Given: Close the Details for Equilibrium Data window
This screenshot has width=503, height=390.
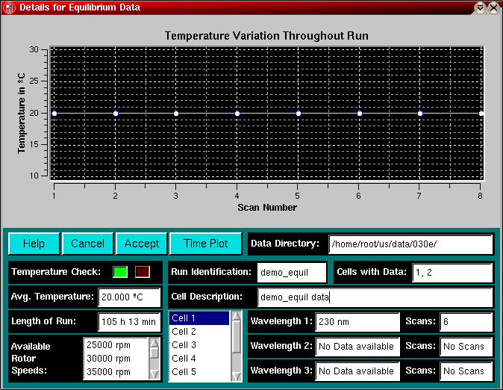Looking at the screenshot, I should (493, 7).
